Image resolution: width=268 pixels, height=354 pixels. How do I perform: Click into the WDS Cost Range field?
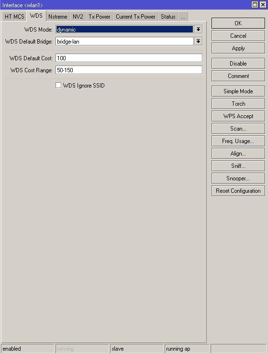(x=129, y=70)
